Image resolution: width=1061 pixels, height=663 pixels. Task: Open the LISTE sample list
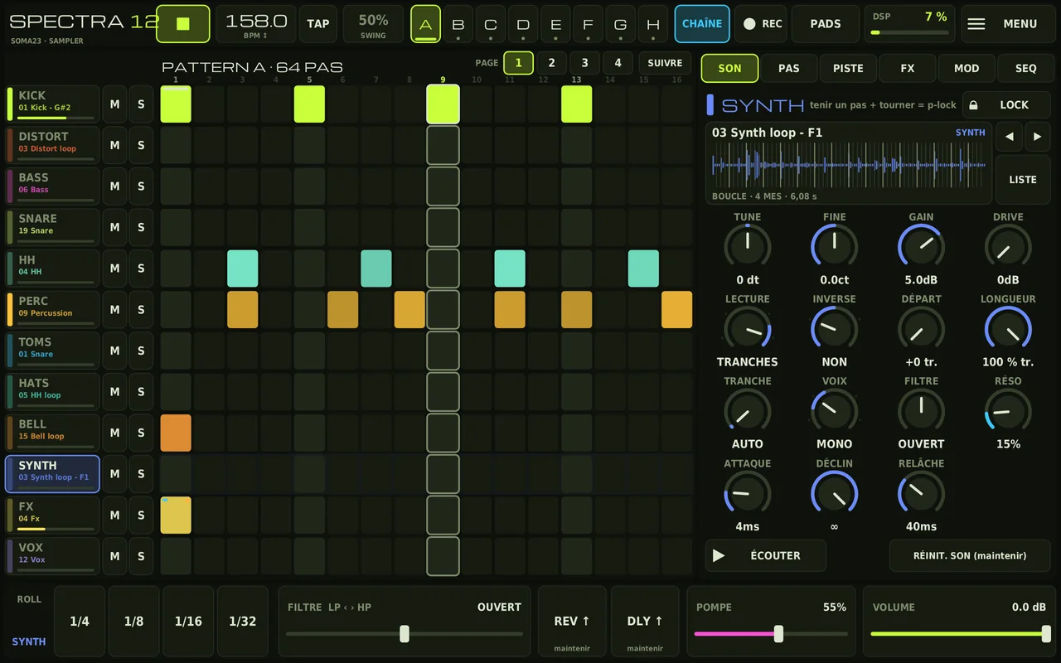pyautogui.click(x=1023, y=180)
